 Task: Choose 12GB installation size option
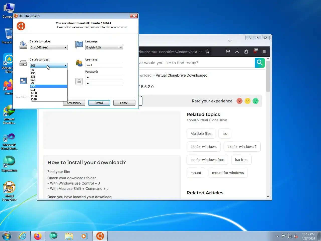(49, 99)
